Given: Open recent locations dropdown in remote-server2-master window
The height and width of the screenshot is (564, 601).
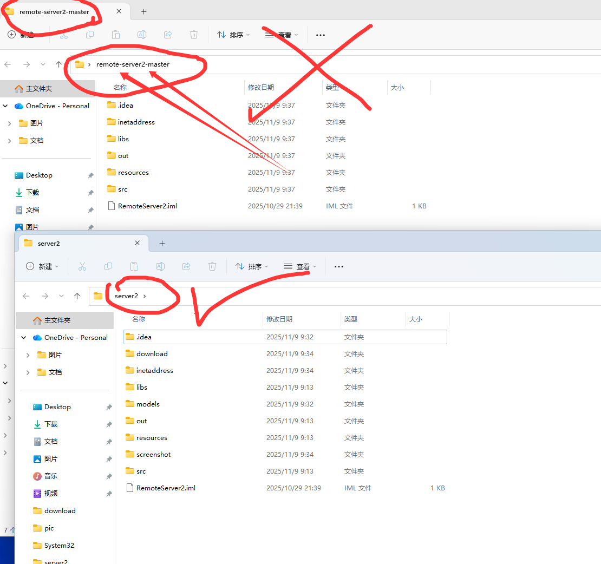Looking at the screenshot, I should (x=43, y=64).
